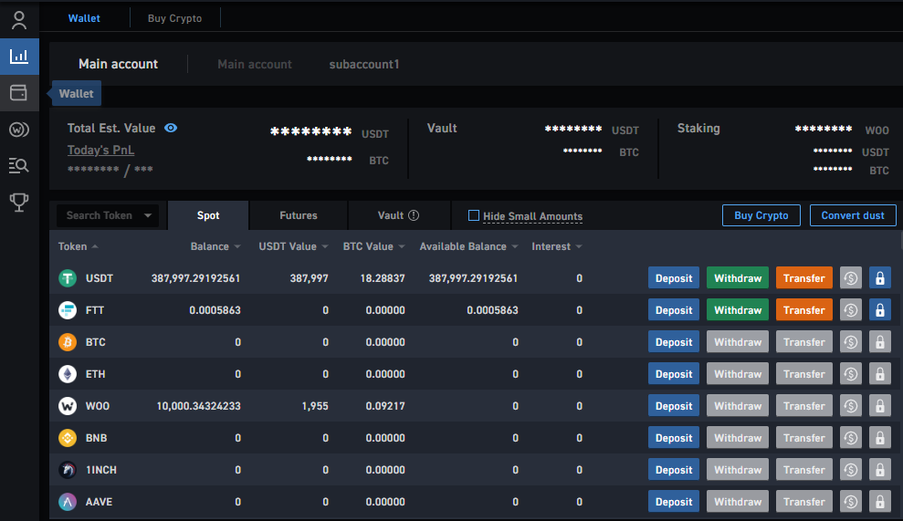The image size is (903, 521).
Task: Click the WOO token row icon
Action: (68, 406)
